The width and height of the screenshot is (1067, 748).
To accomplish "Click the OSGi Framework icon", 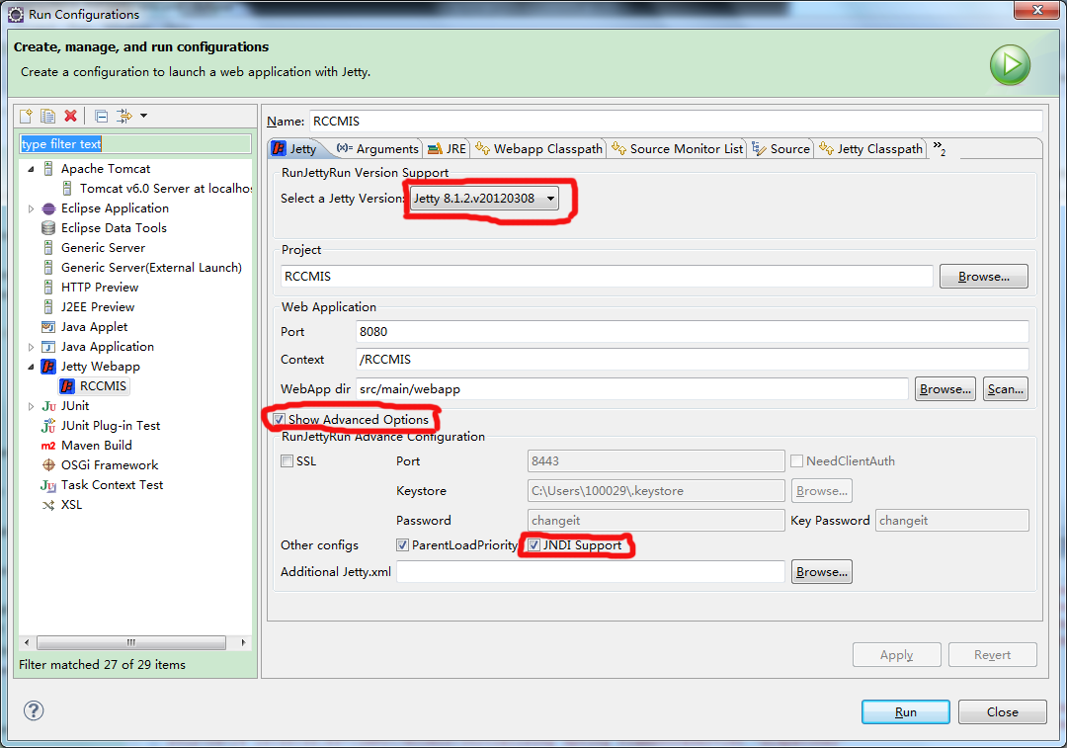I will pyautogui.click(x=48, y=464).
